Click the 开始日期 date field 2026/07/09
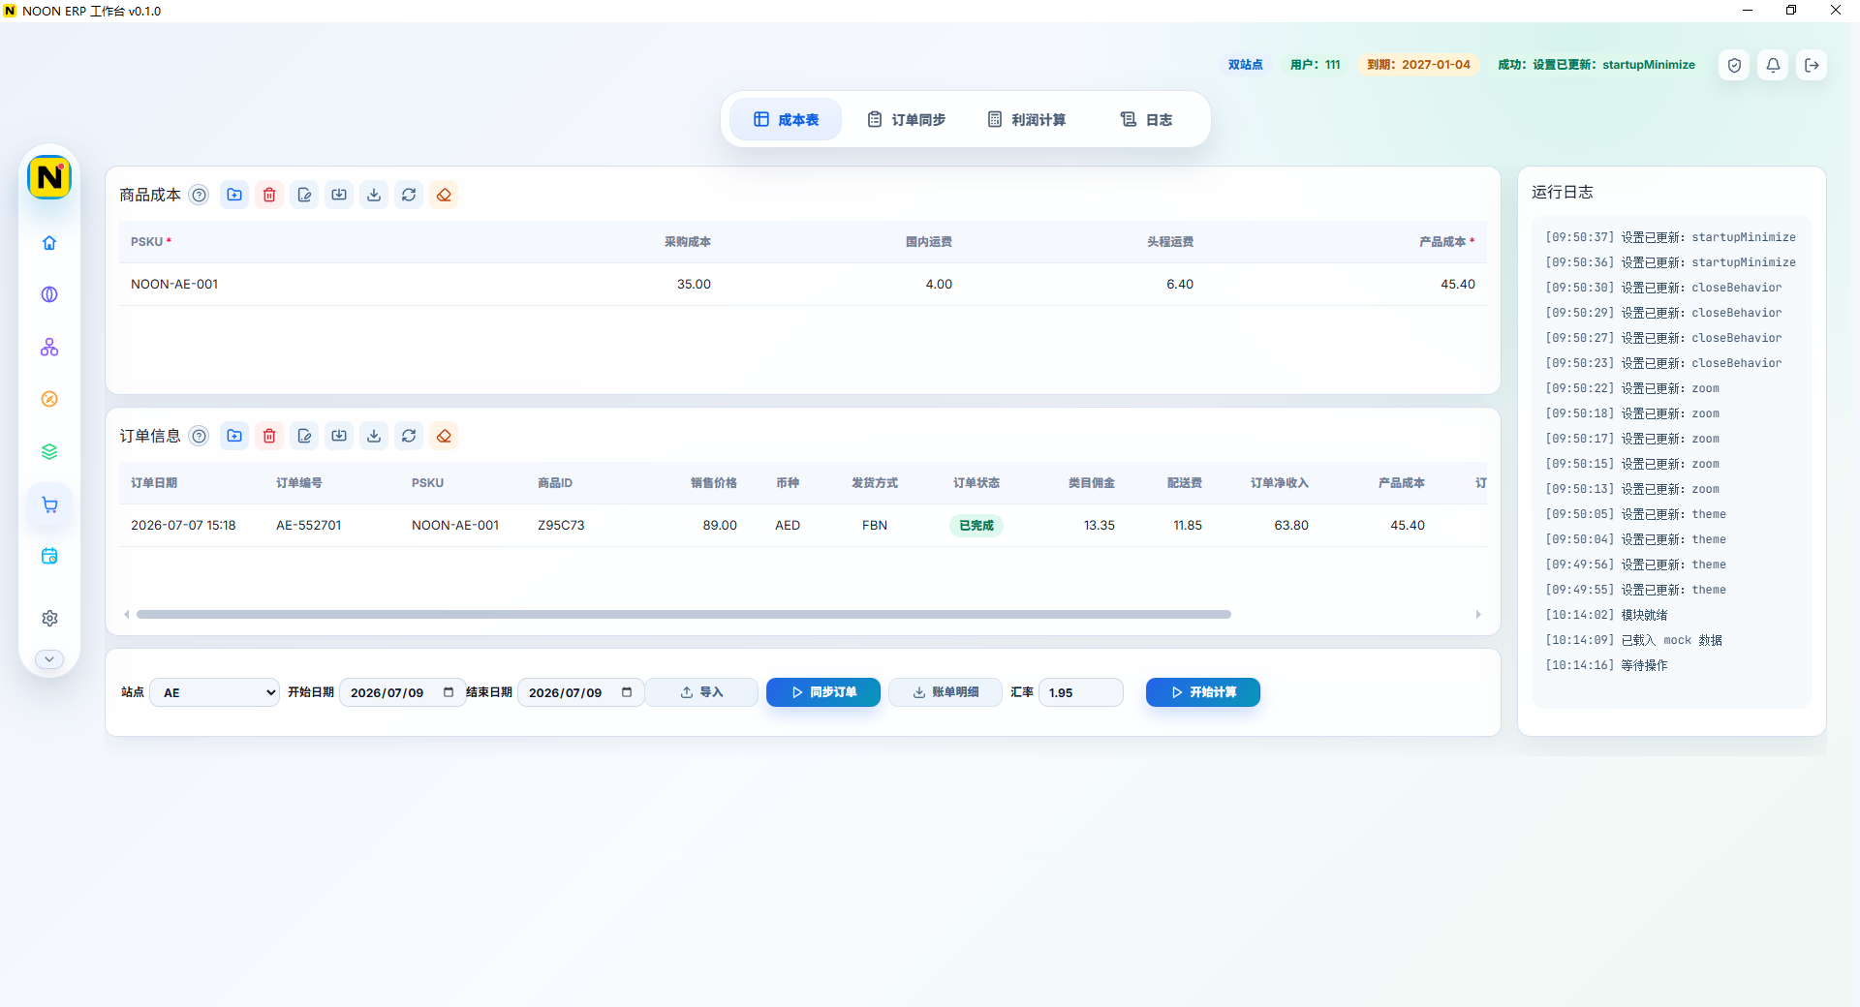 (x=402, y=692)
